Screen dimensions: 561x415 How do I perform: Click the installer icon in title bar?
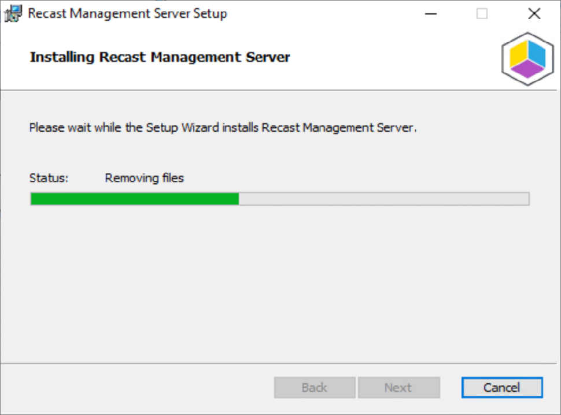pos(13,14)
